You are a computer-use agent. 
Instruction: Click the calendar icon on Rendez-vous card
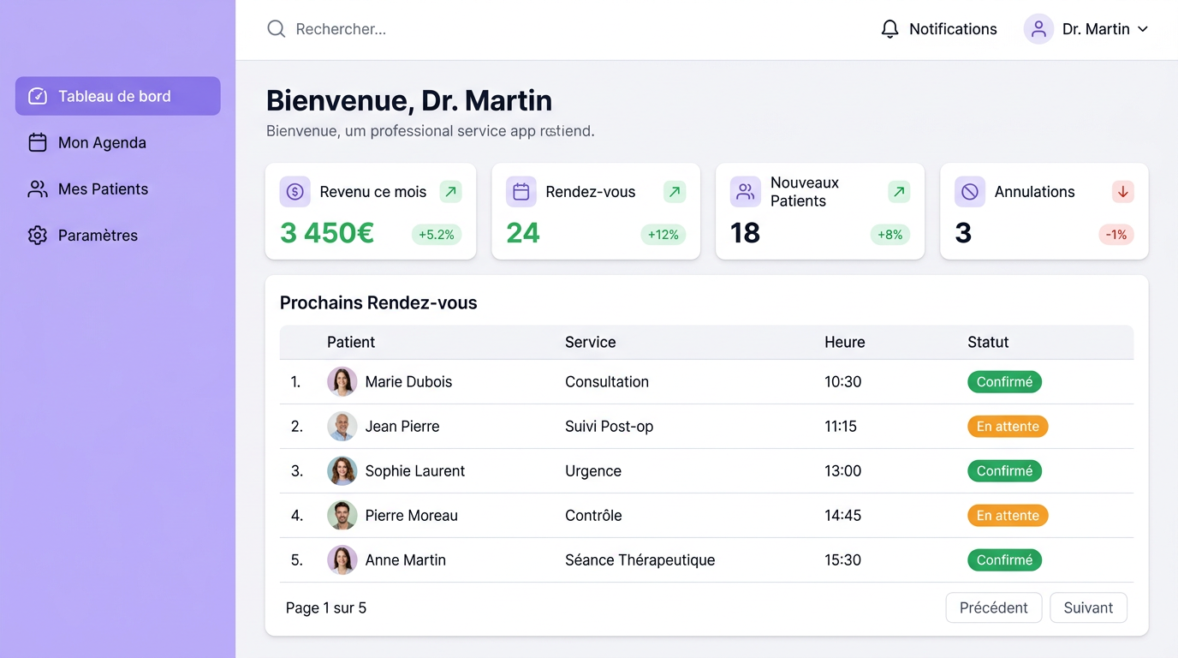[521, 192]
